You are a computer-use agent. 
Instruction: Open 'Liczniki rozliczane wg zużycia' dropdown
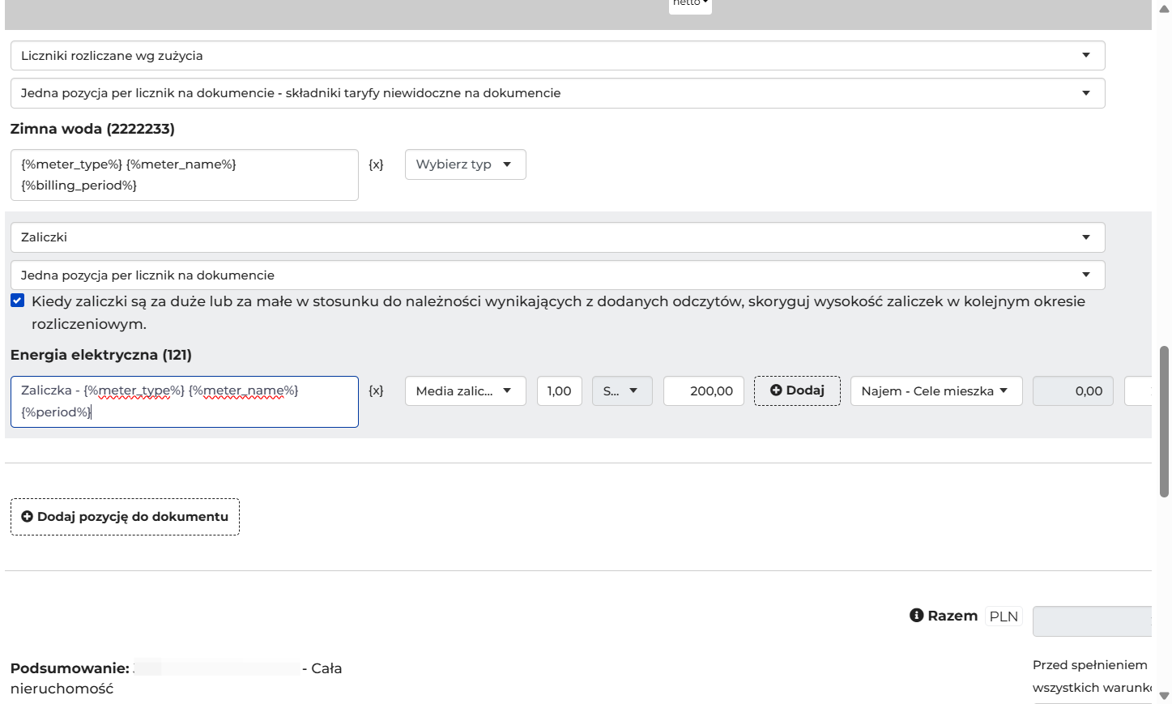tap(557, 56)
